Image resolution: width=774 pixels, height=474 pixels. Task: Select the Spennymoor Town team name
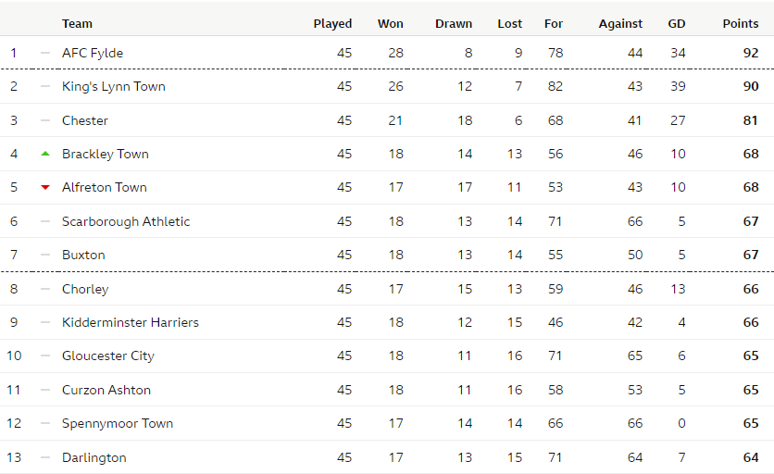point(118,424)
